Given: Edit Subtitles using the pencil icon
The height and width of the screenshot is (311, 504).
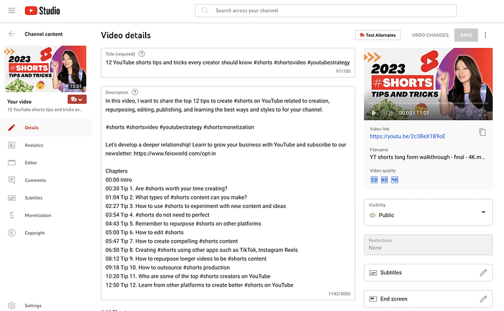Looking at the screenshot, I should pos(483,272).
